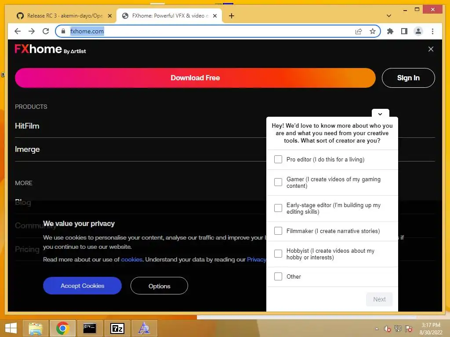Image resolution: width=450 pixels, height=337 pixels.
Task: Open File Explorer from the taskbar
Action: (x=36, y=328)
